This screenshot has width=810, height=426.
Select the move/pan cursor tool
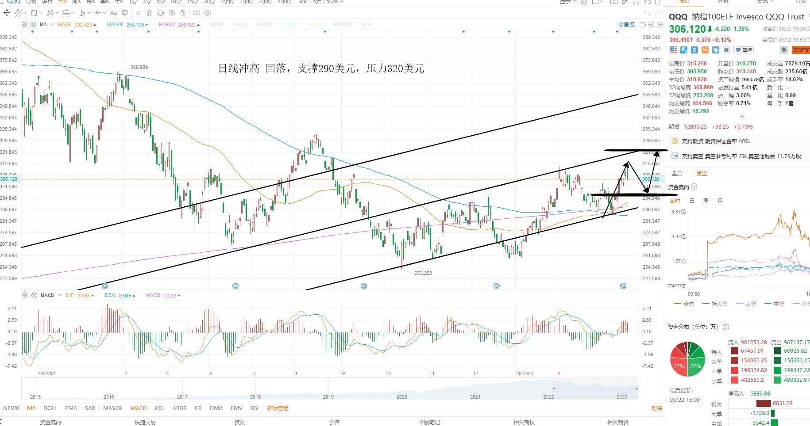click(7, 13)
